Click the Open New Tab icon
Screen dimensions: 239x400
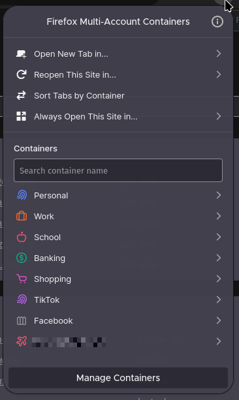[x=21, y=54]
